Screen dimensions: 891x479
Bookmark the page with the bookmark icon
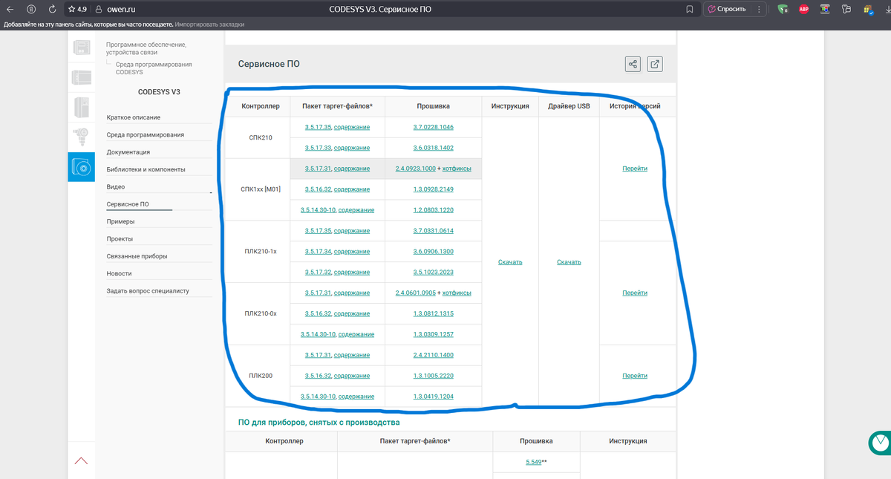pyautogui.click(x=690, y=10)
